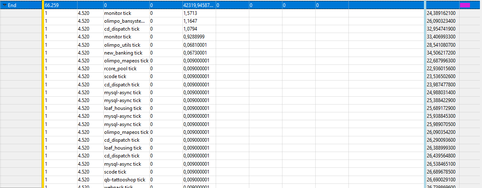Image resolution: width=482 pixels, height=188 pixels.
Task: Select olimpo_mapeos tick in the 22,687996300 row
Action: [127, 61]
